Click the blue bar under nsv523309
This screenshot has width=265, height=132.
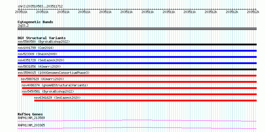pyautogui.click(x=137, y=57)
